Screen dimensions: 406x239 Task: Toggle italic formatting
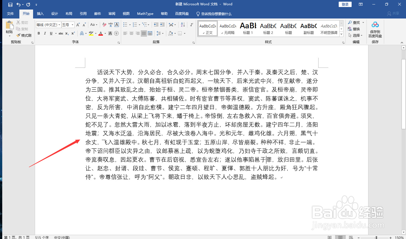[45, 33]
